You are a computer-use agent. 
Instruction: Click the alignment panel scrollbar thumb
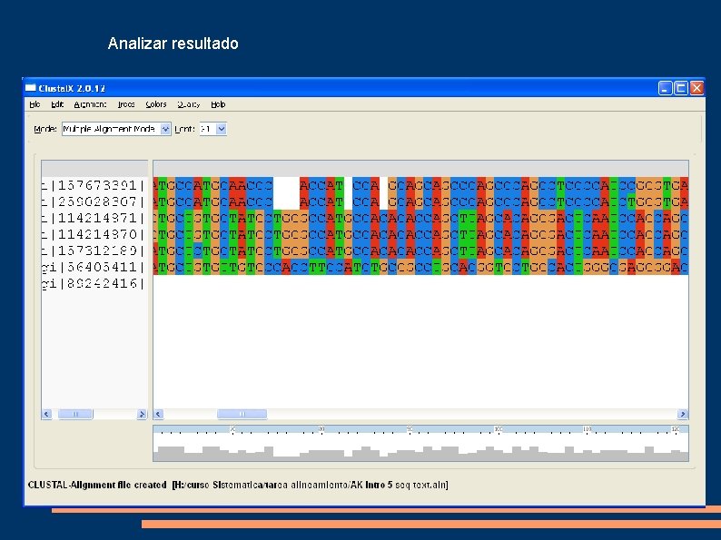242,414
